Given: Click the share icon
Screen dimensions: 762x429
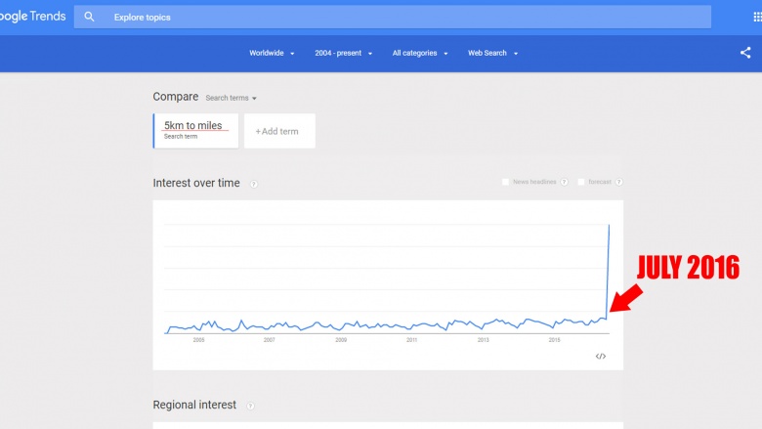Looking at the screenshot, I should coord(745,53).
